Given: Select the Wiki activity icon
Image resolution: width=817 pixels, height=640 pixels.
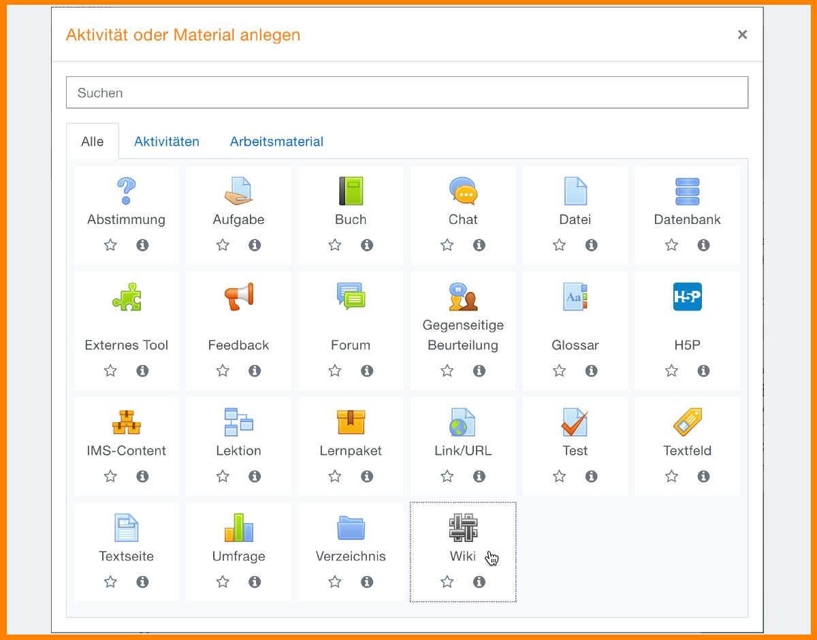Looking at the screenshot, I should coord(463,528).
